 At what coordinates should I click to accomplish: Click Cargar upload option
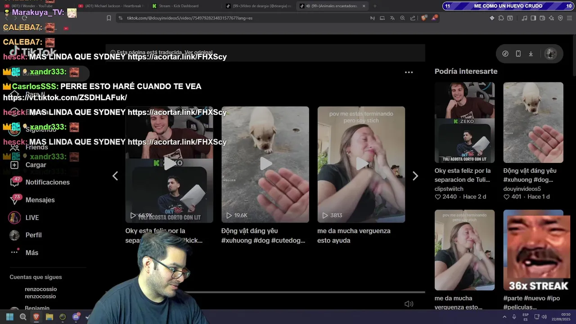pos(36,165)
